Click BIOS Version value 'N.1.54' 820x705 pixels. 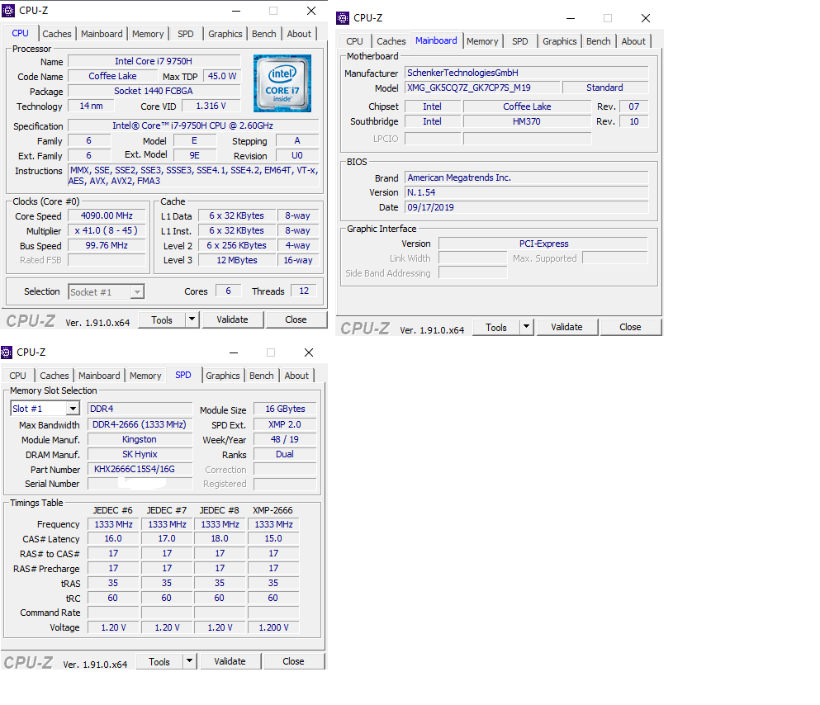[527, 192]
